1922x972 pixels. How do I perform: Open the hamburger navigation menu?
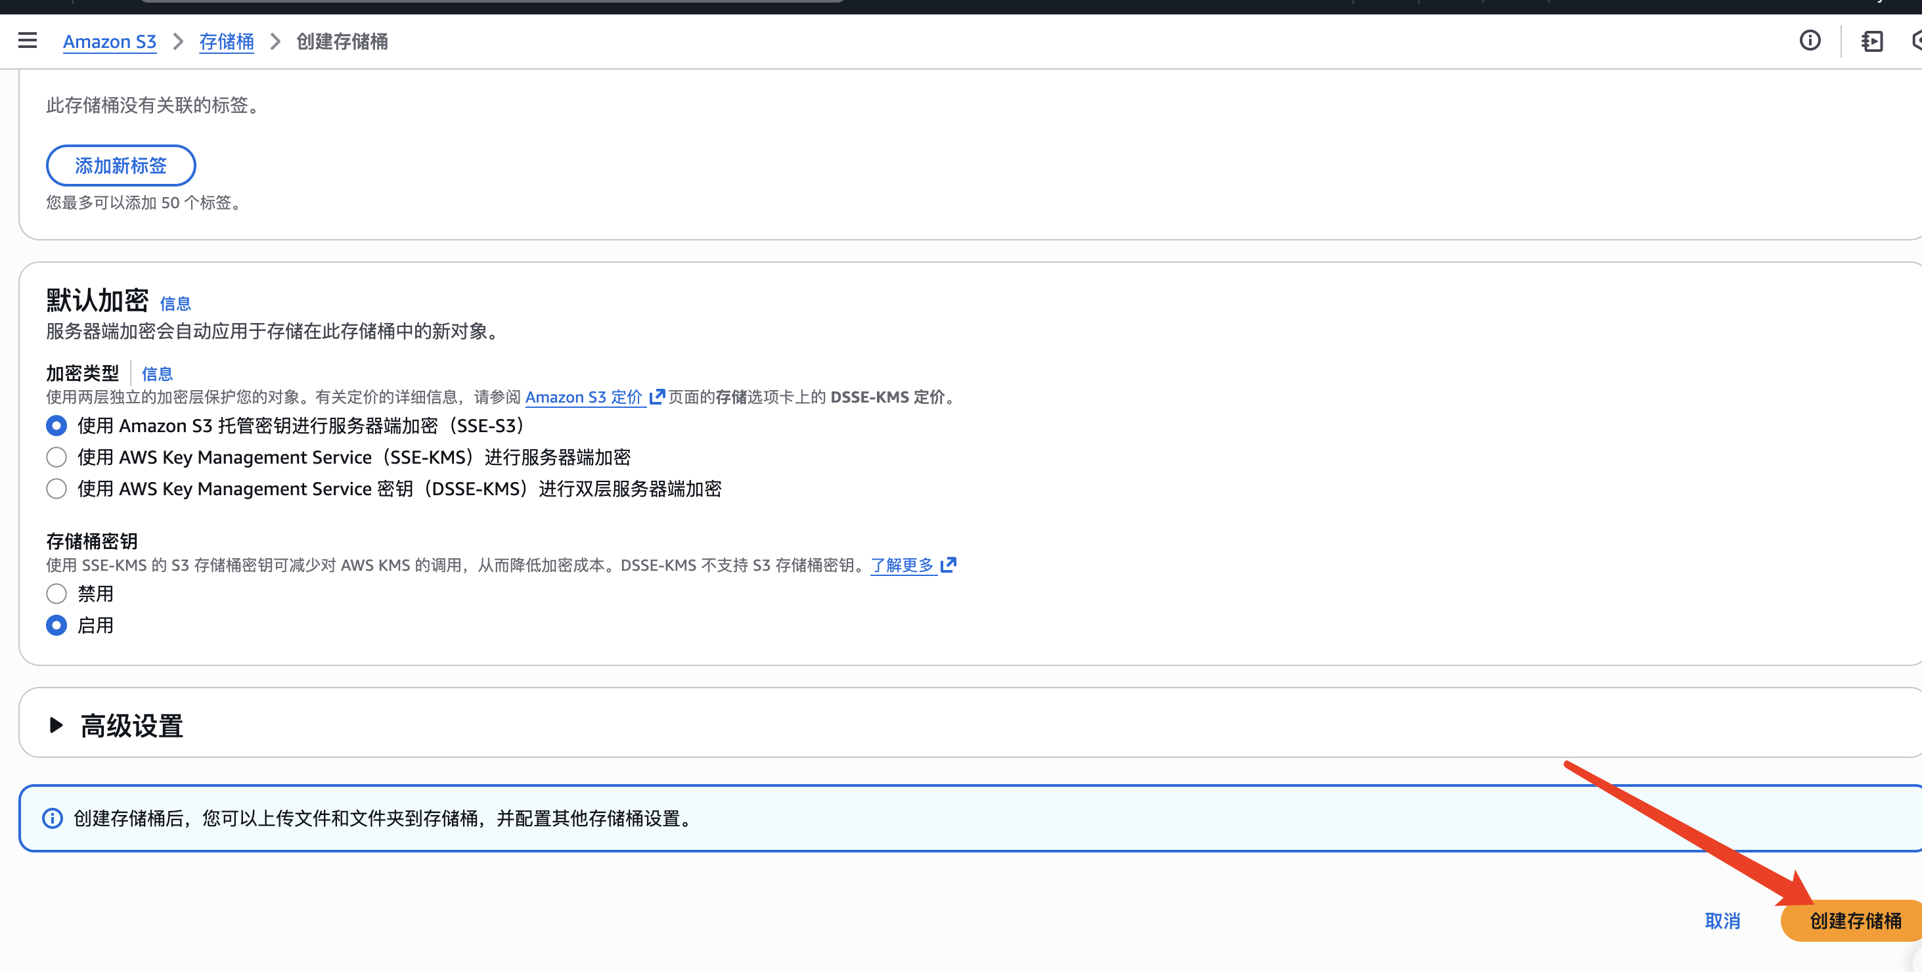pyautogui.click(x=28, y=40)
